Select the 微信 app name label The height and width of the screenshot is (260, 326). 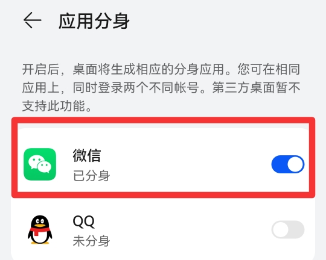87,155
